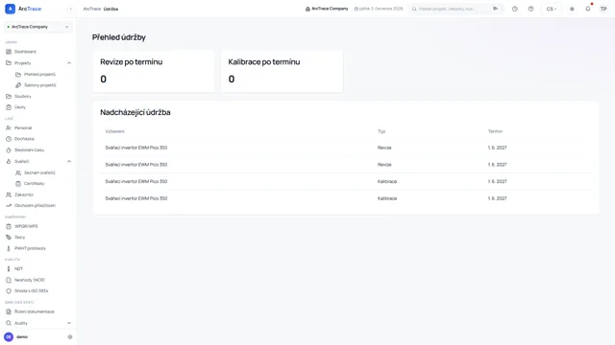Click the Typ column header
The height and width of the screenshot is (345, 615).
click(x=381, y=131)
